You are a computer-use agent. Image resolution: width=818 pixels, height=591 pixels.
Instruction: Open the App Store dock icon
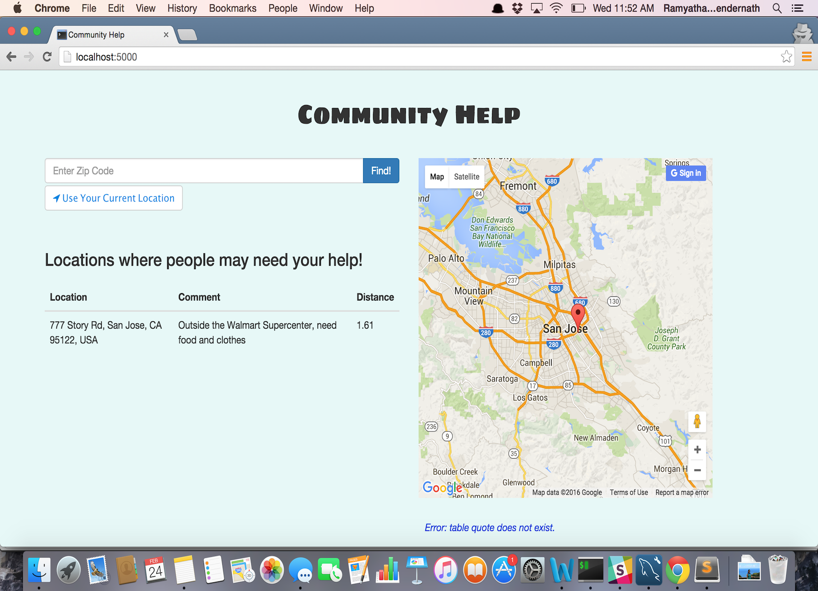tap(504, 570)
